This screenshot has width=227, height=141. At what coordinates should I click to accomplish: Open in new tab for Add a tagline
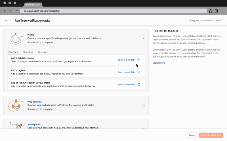tap(126, 72)
